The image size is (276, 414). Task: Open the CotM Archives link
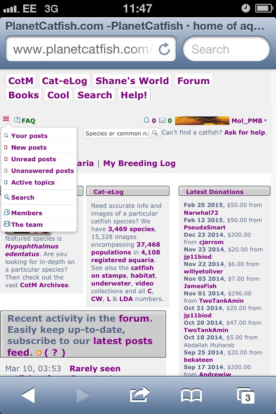44,285
